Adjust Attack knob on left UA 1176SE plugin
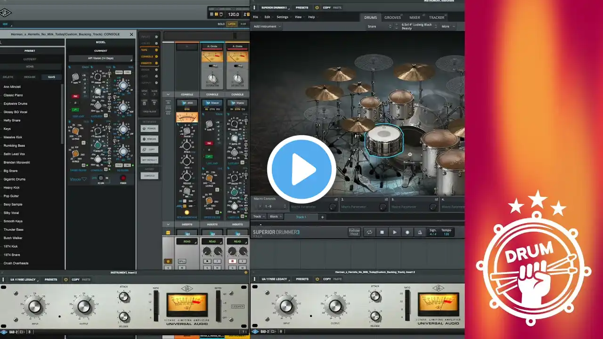 tap(124, 297)
